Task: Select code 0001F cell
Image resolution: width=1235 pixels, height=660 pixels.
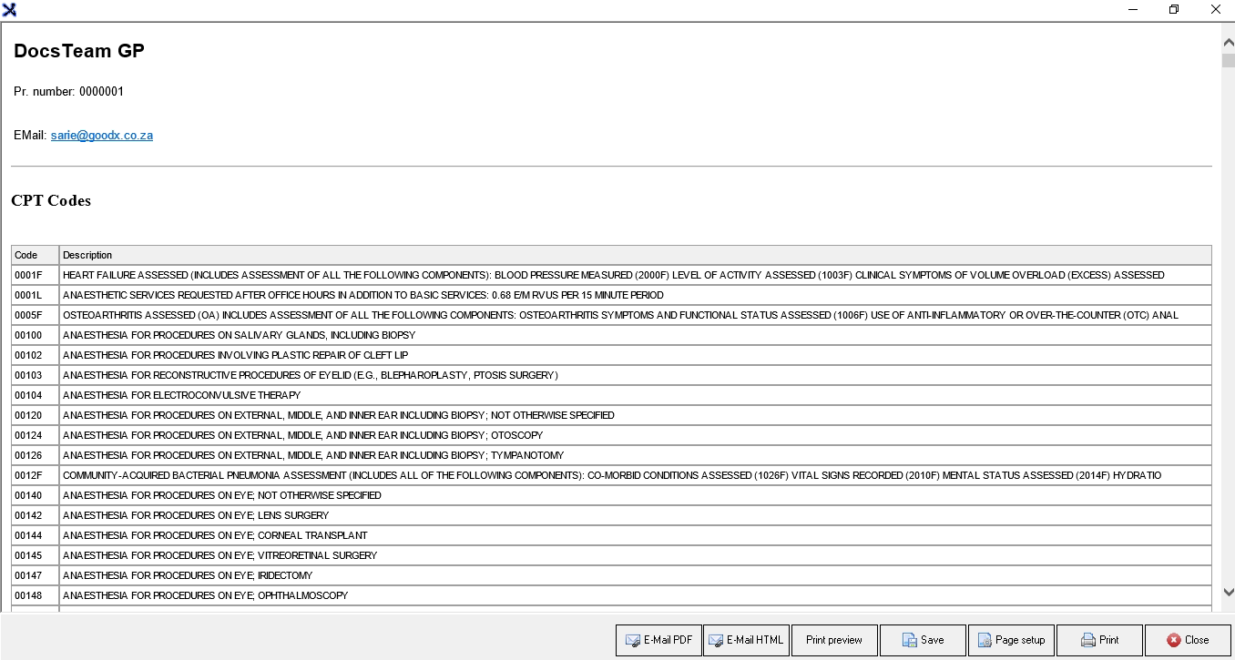Action: [x=36, y=275]
